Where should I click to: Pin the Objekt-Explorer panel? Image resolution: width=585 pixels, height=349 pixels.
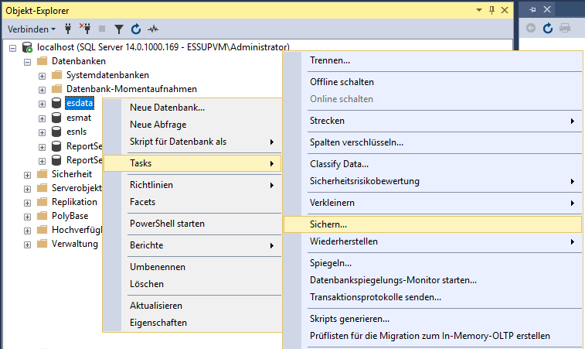coord(491,11)
